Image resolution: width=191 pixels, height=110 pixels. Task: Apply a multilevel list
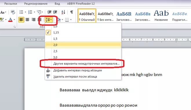click(x=39, y=12)
